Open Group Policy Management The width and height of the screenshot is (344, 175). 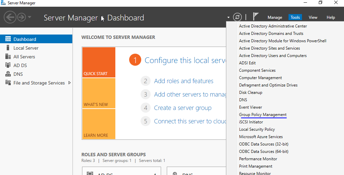click(x=263, y=115)
